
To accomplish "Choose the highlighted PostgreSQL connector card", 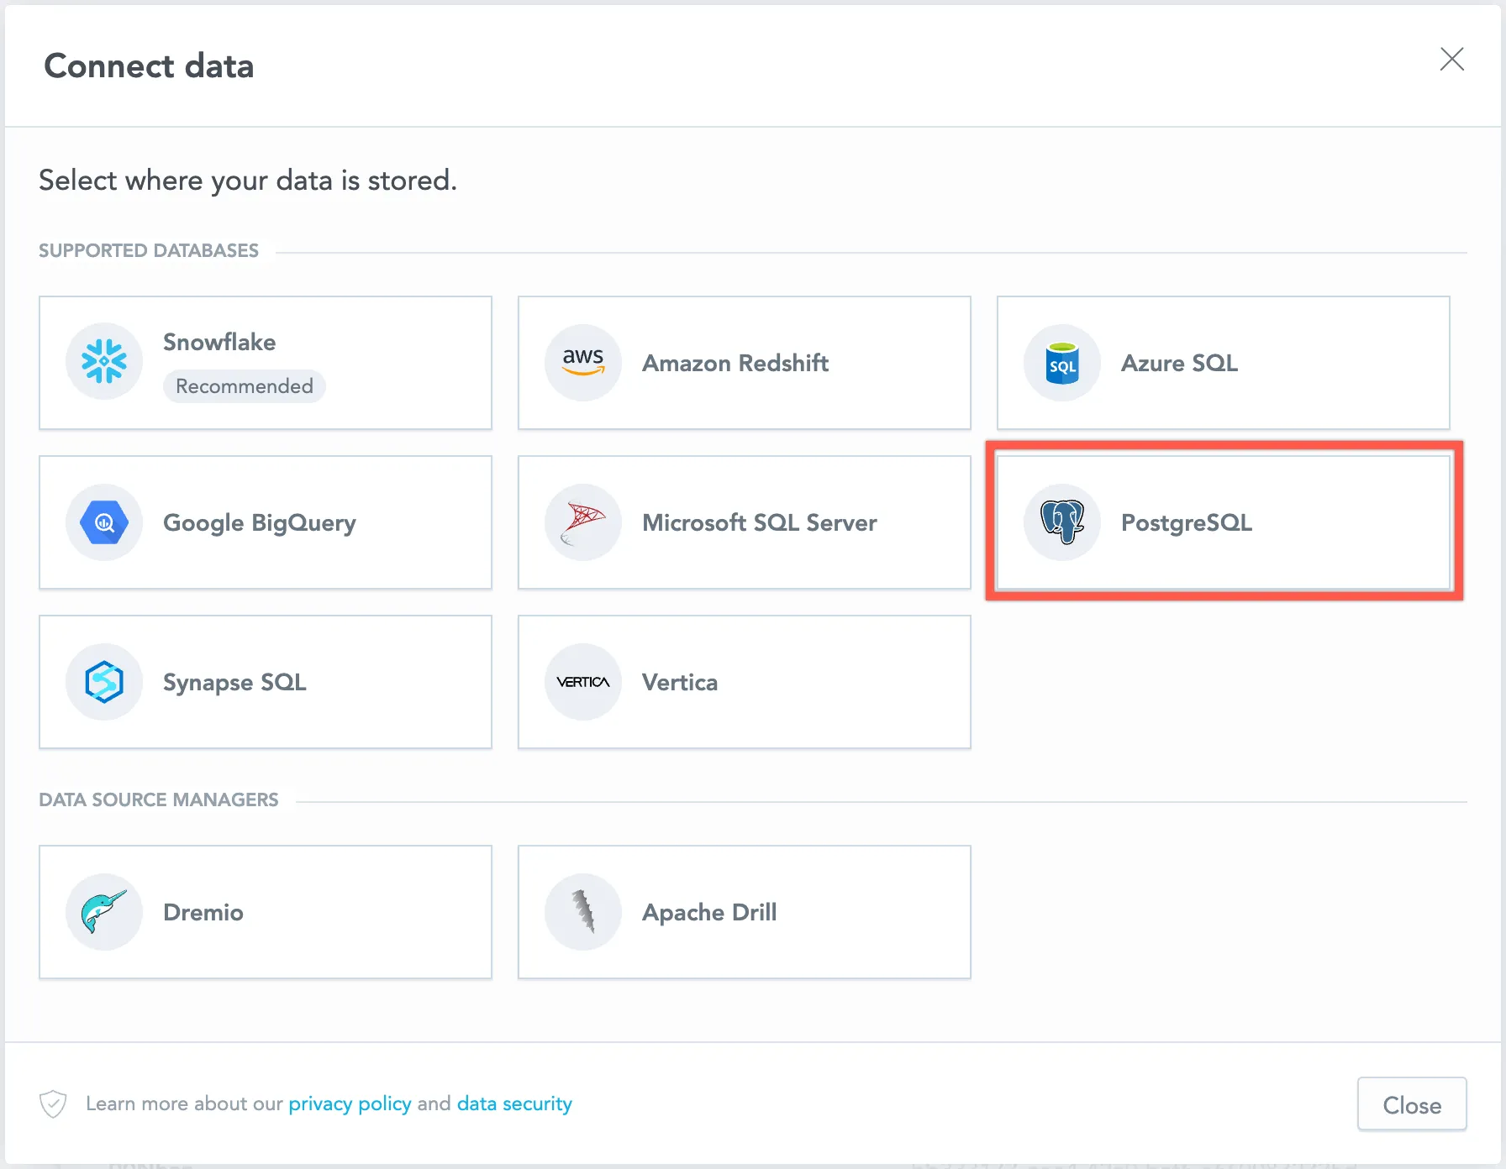I will [1224, 522].
